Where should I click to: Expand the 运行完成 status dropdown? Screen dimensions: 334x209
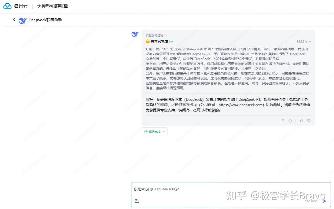tap(155, 132)
